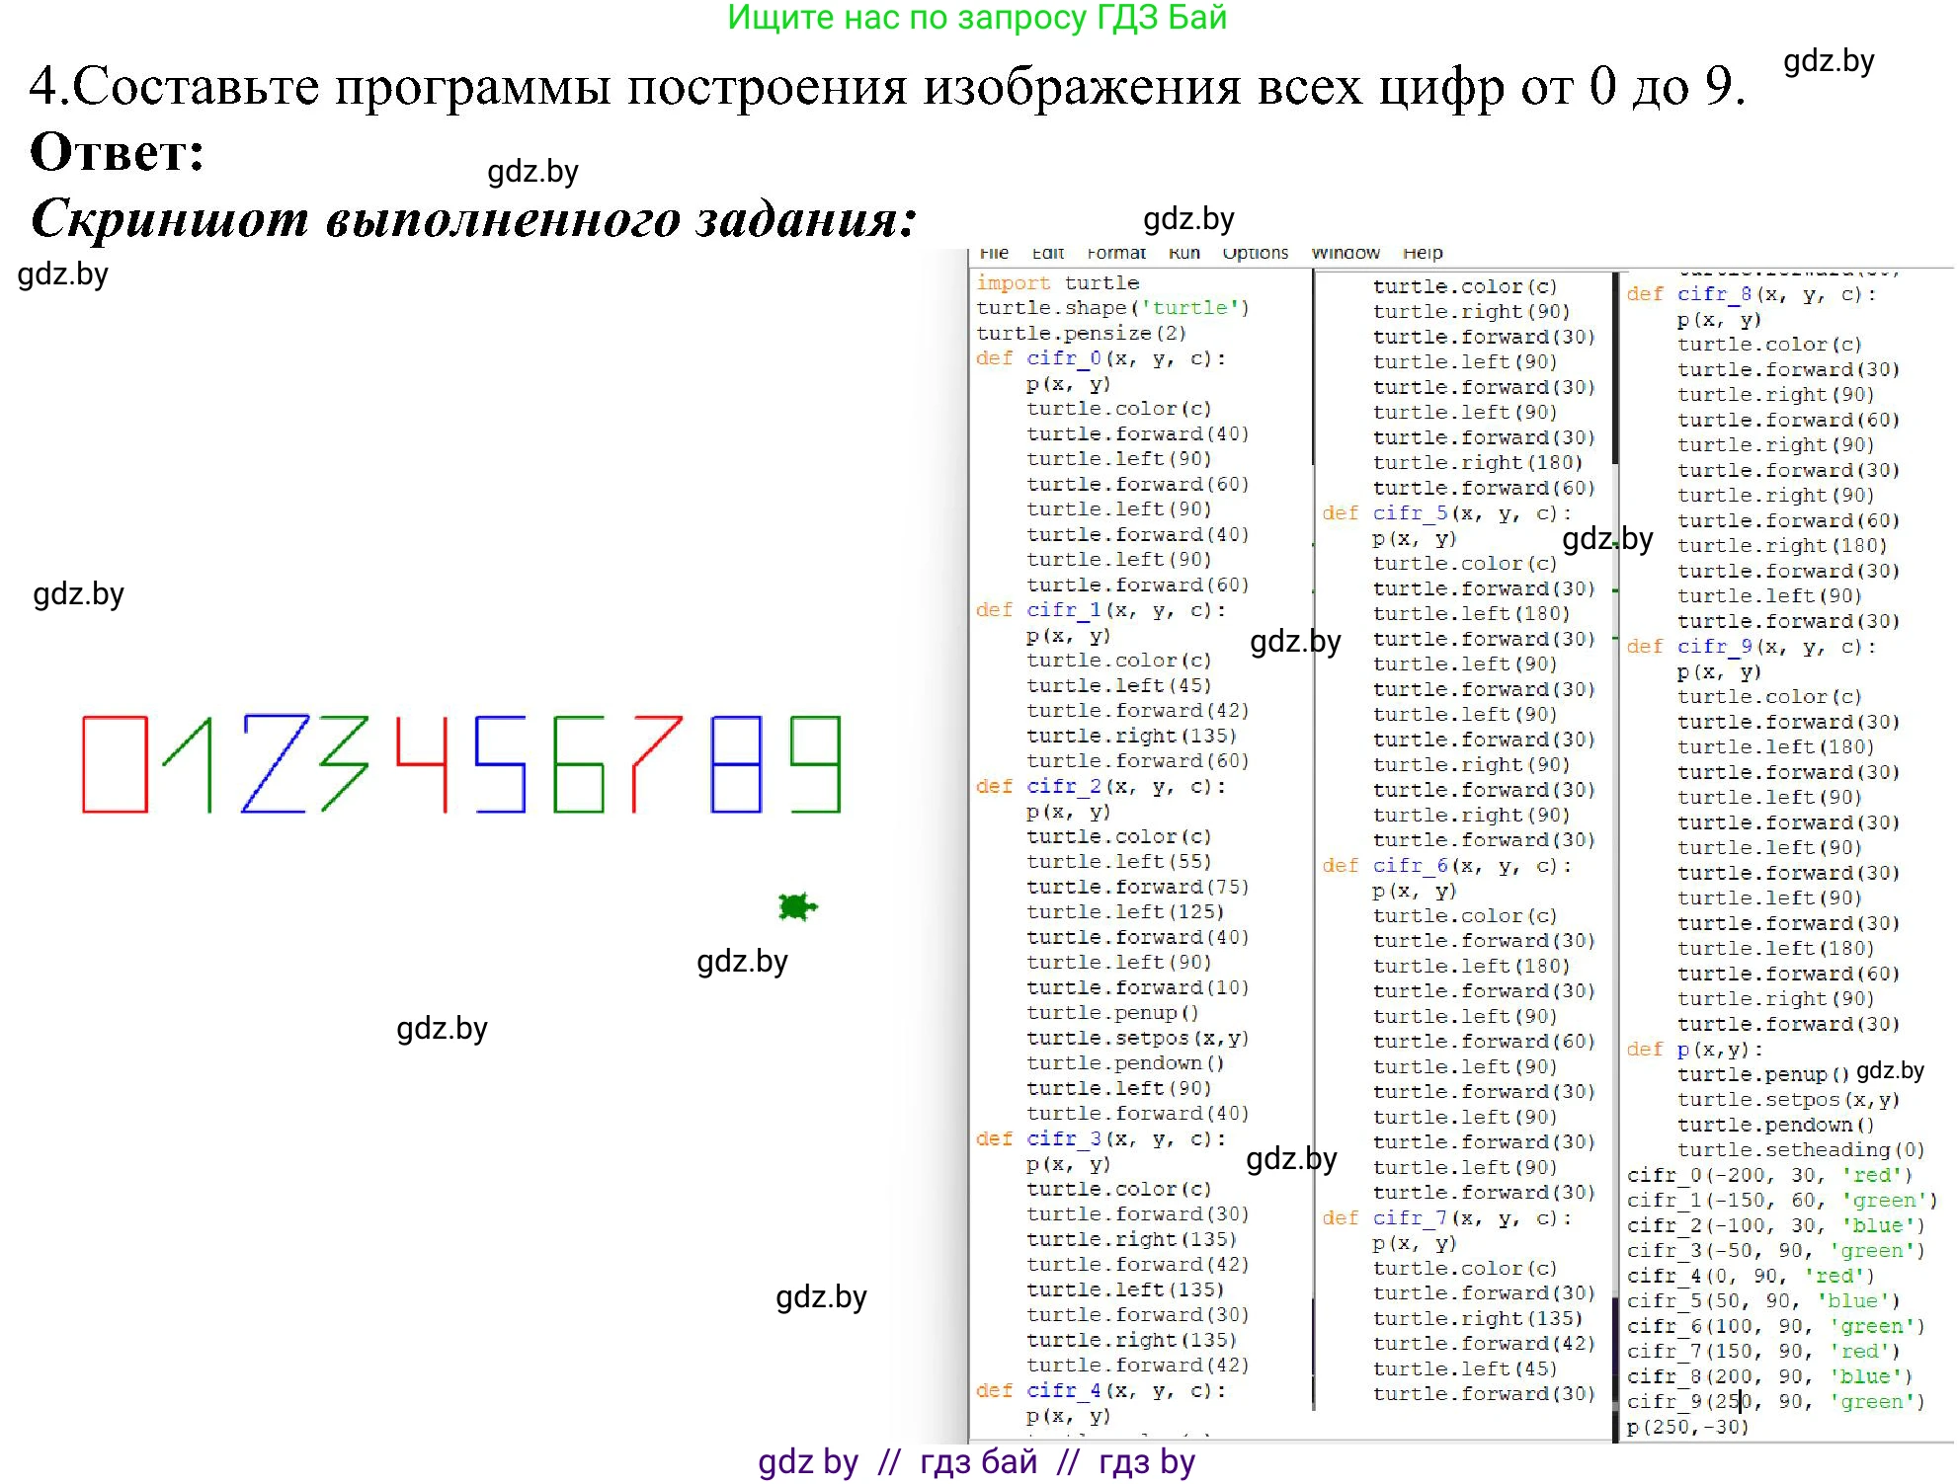Open the Run menu
This screenshot has height=1484, width=1957.
pyautogui.click(x=1185, y=253)
